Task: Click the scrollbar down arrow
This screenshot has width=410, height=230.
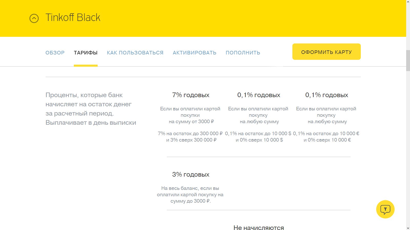Action: pos(408,228)
